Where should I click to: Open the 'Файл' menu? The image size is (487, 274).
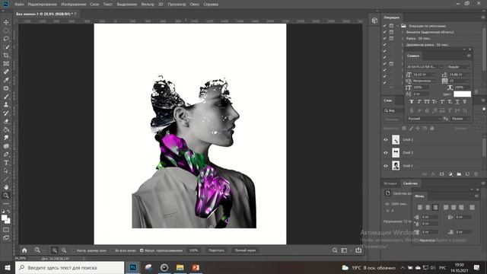pos(19,5)
